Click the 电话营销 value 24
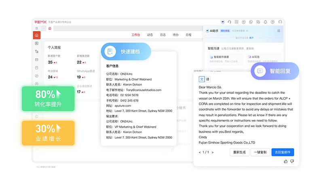This screenshot has height=186, width=321. click(x=50, y=77)
